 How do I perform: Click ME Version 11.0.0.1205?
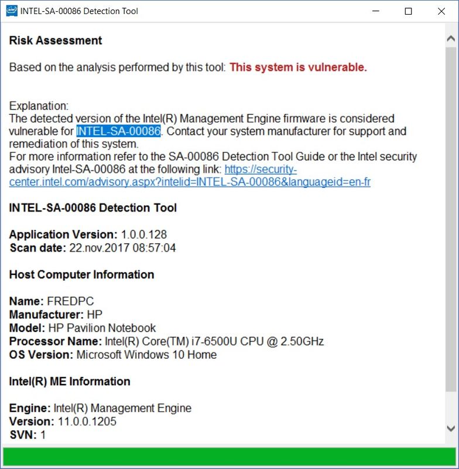[63, 422]
